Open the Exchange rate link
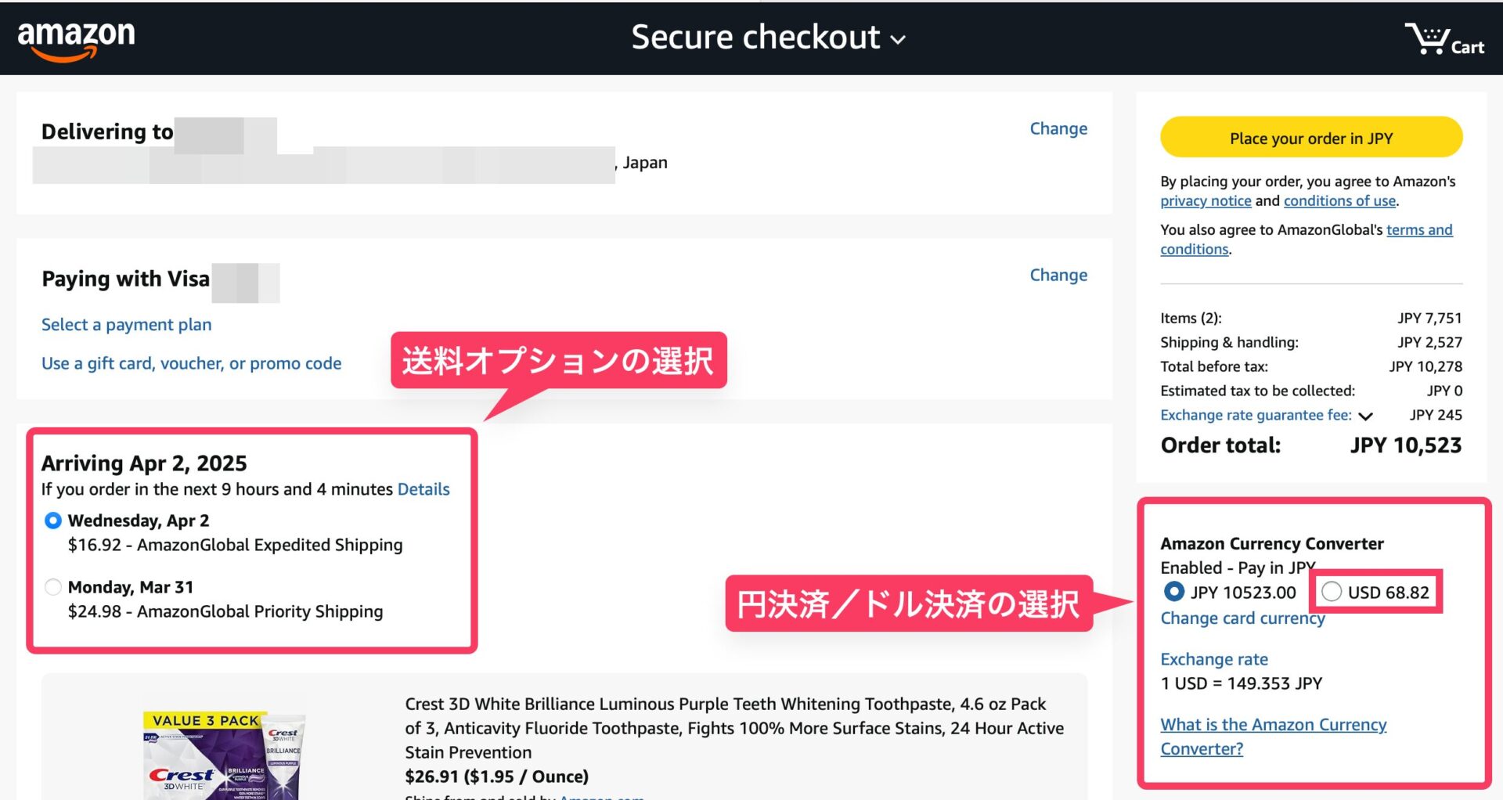The width and height of the screenshot is (1503, 800). [1213, 659]
